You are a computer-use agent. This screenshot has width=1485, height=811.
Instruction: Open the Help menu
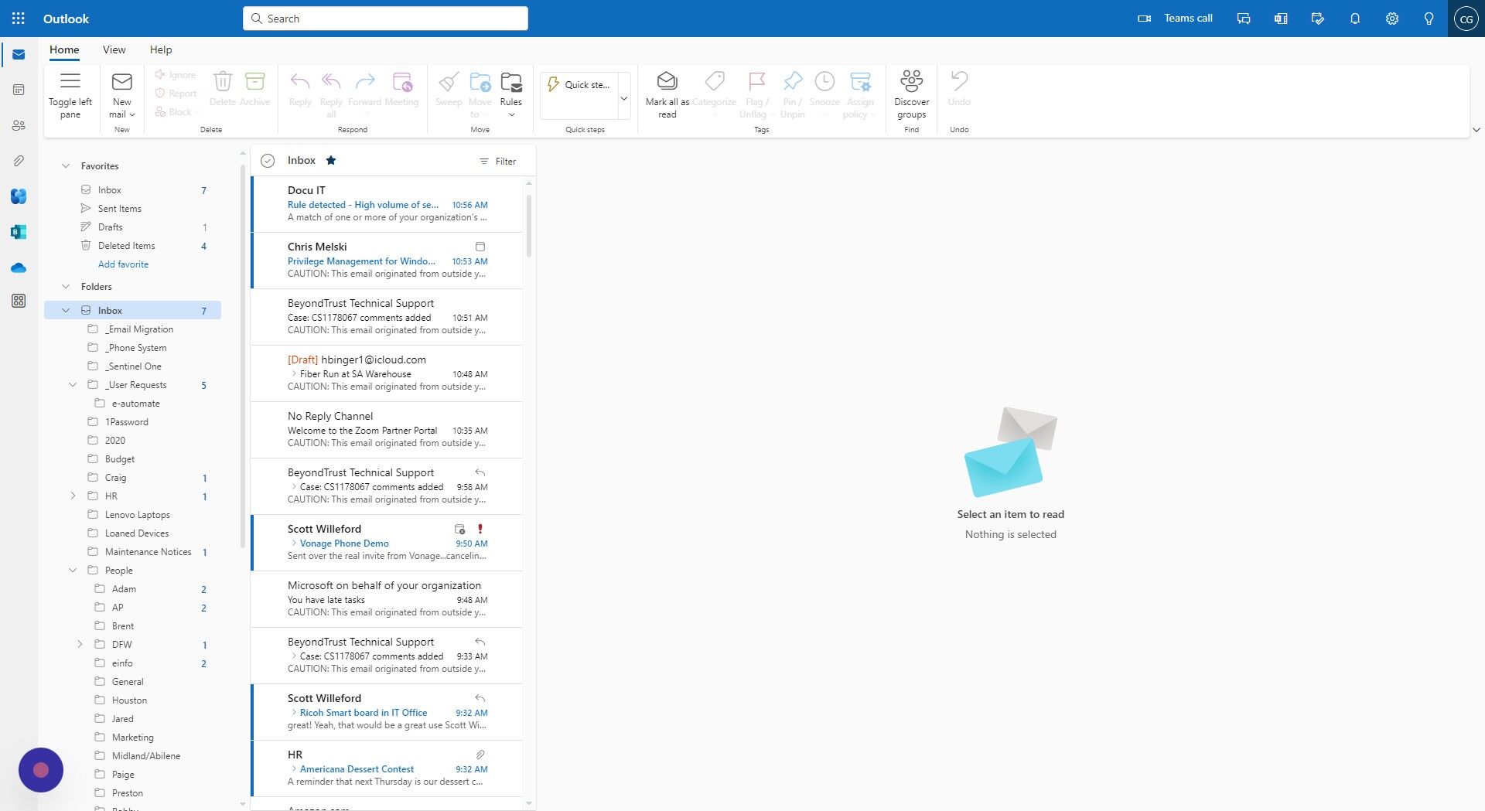click(x=161, y=49)
